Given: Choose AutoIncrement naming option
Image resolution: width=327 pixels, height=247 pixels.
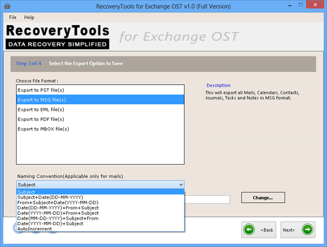Looking at the screenshot, I should [100, 228].
